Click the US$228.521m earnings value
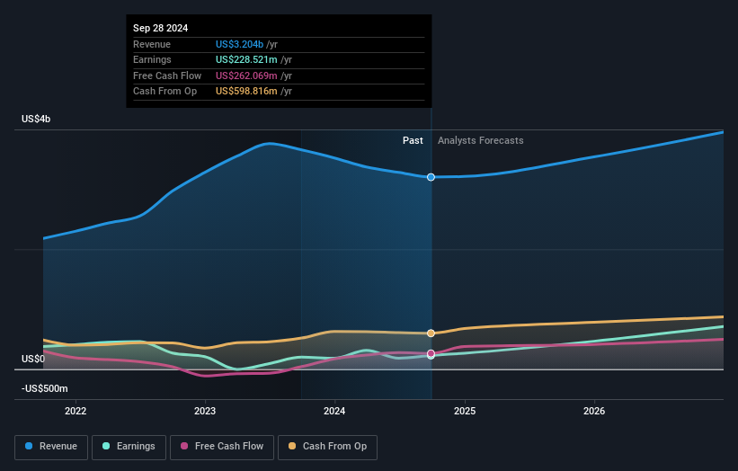The width and height of the screenshot is (738, 471). 246,59
